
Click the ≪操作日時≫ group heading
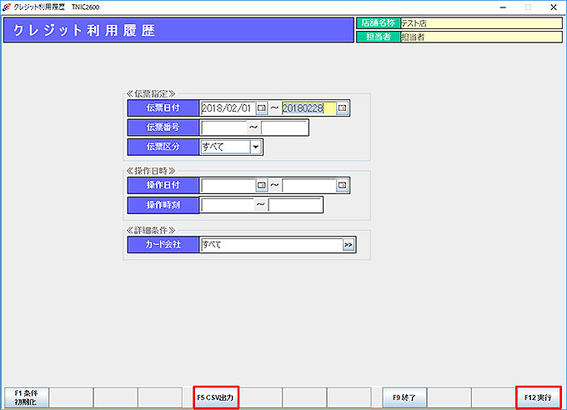click(150, 171)
